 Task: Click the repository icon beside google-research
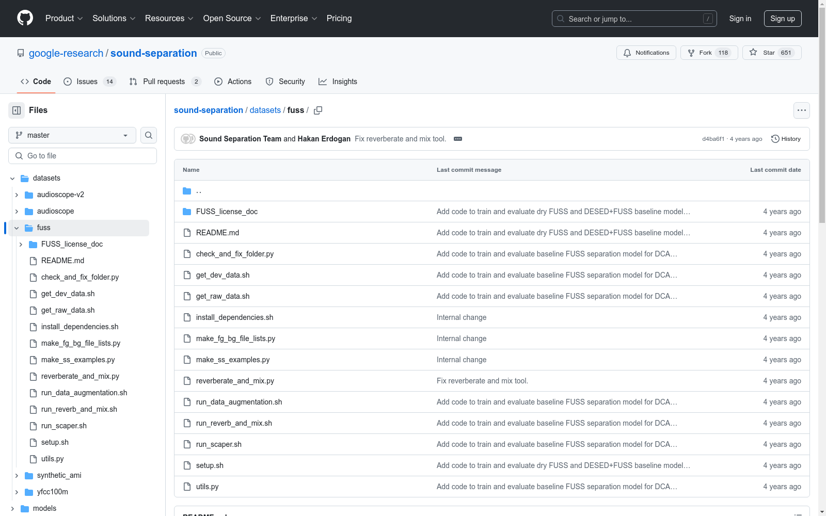[x=21, y=53]
